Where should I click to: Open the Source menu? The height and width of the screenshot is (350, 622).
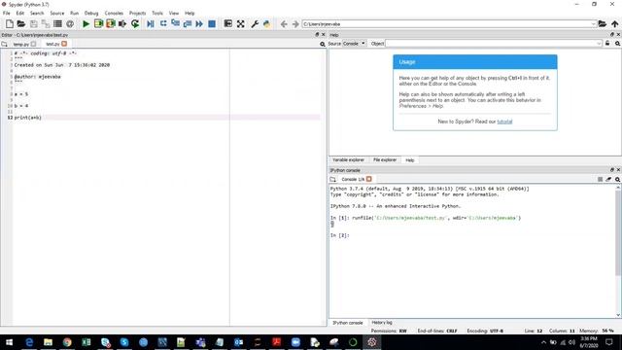(56, 13)
